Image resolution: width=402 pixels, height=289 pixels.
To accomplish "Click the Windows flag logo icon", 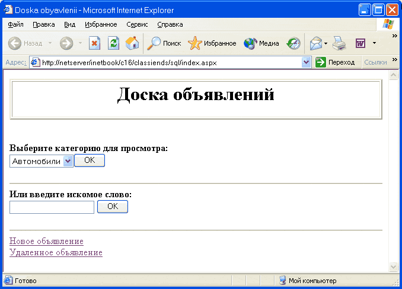I will [388, 24].
